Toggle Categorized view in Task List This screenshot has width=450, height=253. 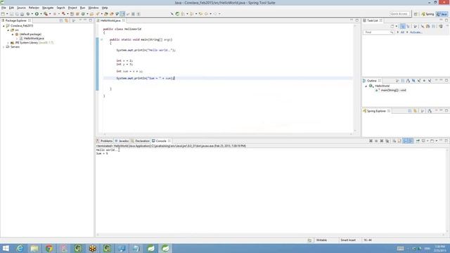click(403, 26)
